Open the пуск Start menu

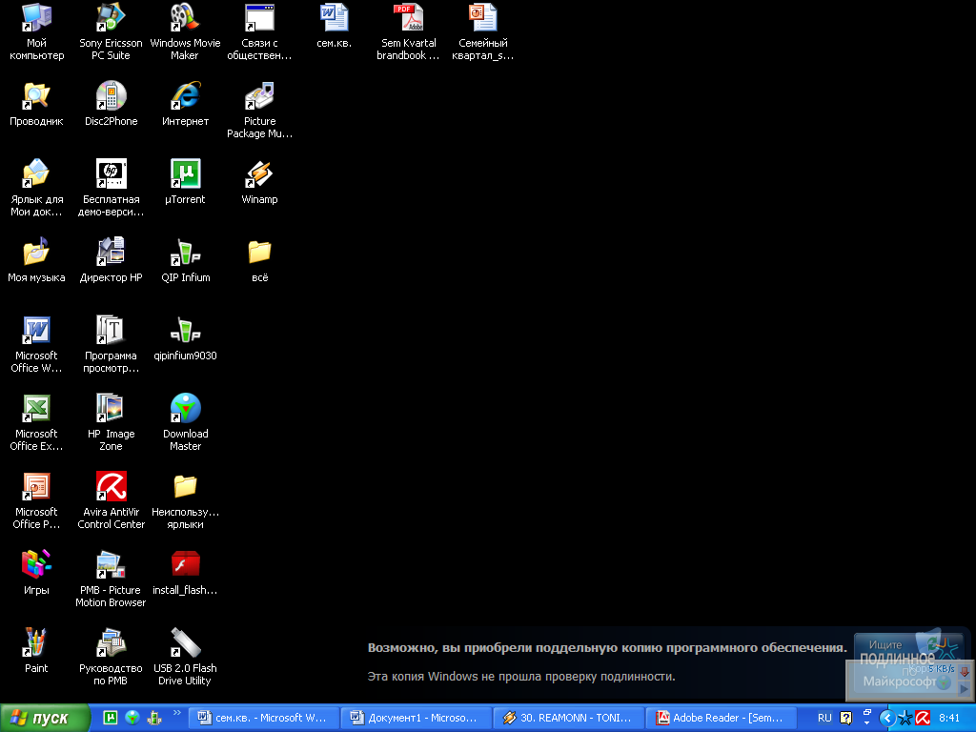coord(45,718)
